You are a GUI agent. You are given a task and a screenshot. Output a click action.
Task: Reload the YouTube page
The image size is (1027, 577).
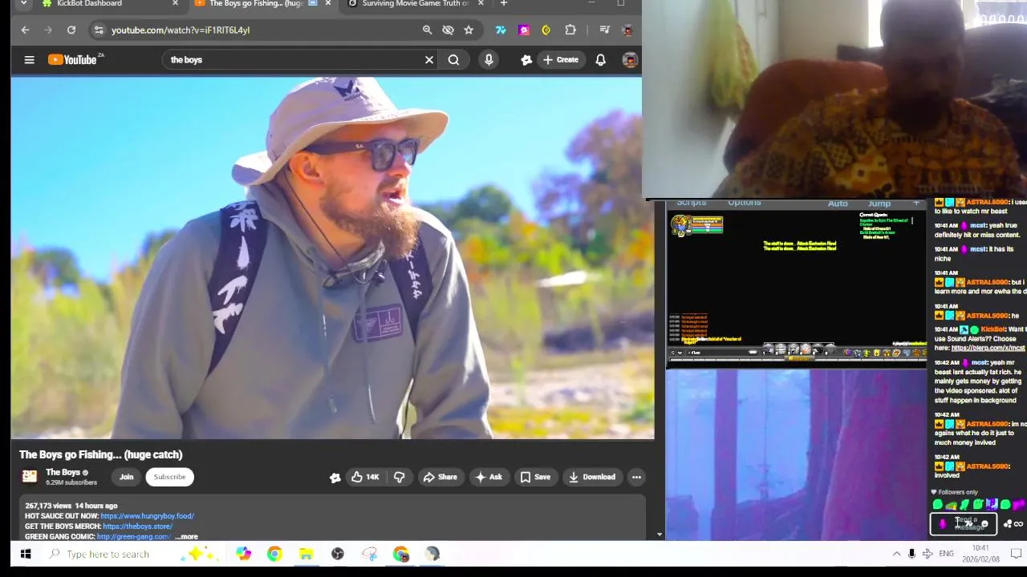(x=71, y=30)
